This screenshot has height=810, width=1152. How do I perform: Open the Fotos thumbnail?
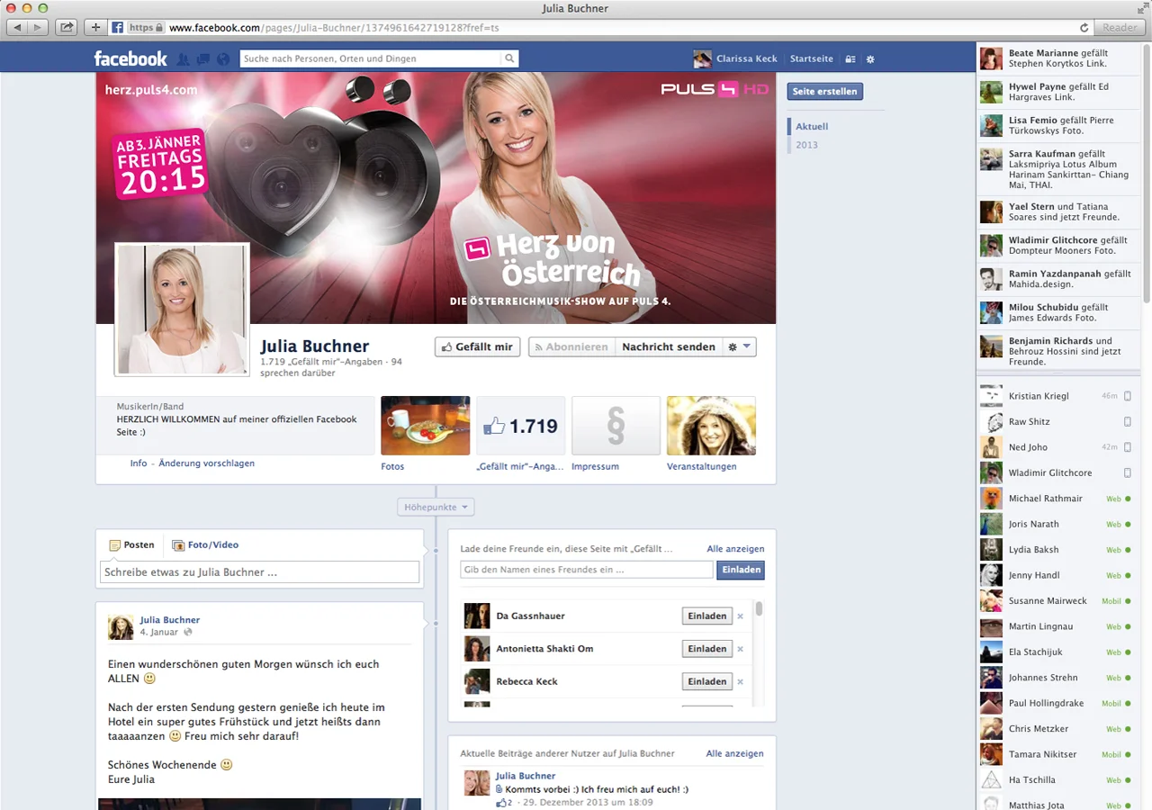pyautogui.click(x=426, y=426)
